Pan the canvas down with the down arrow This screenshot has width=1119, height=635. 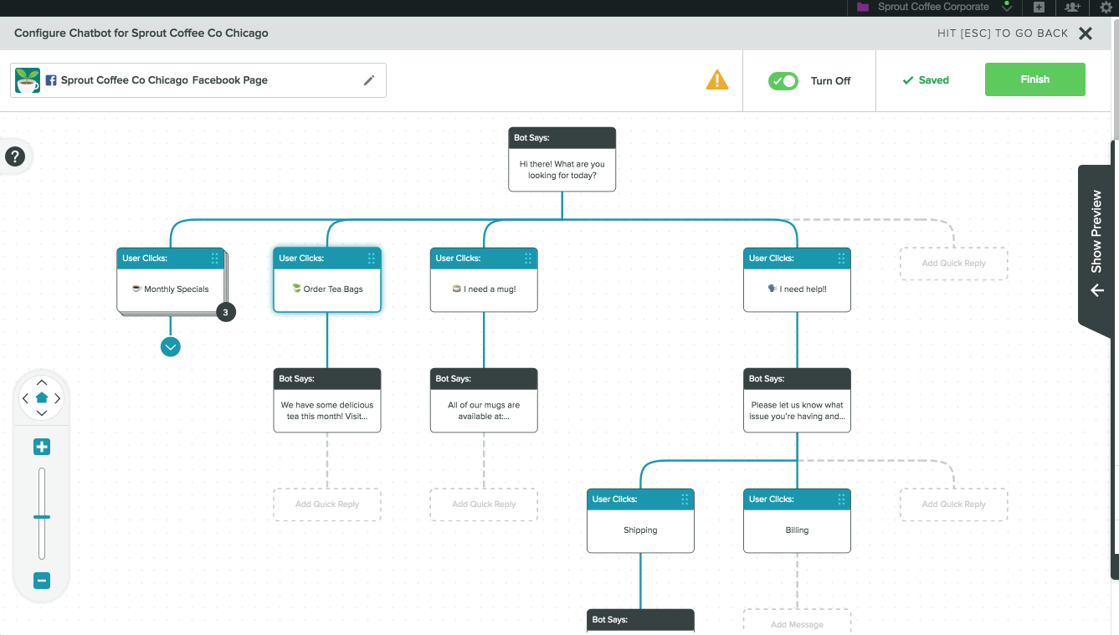pos(42,413)
